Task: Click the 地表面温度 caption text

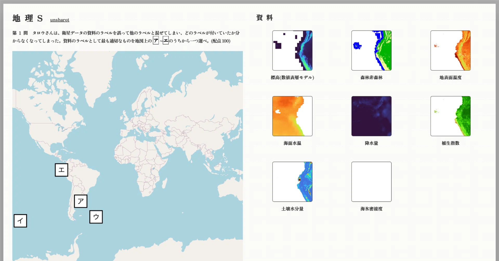Action: pos(450,77)
